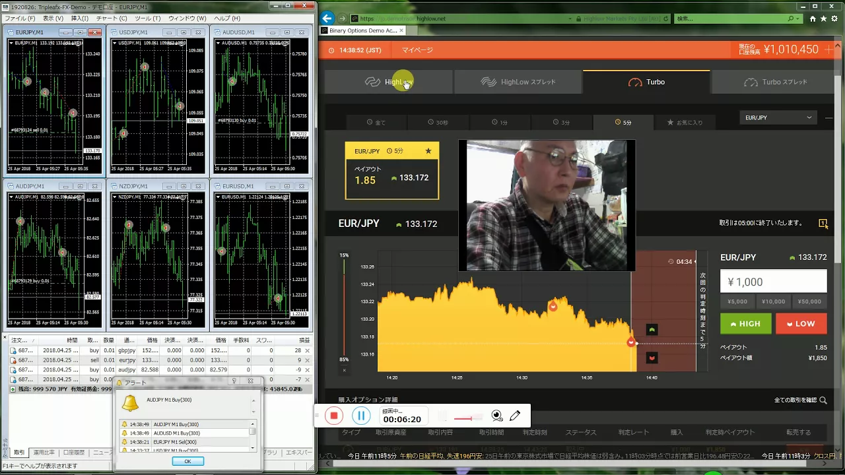This screenshot has width=845, height=475.
Task: Close the gbpjpy buy order with X
Action: point(307,350)
